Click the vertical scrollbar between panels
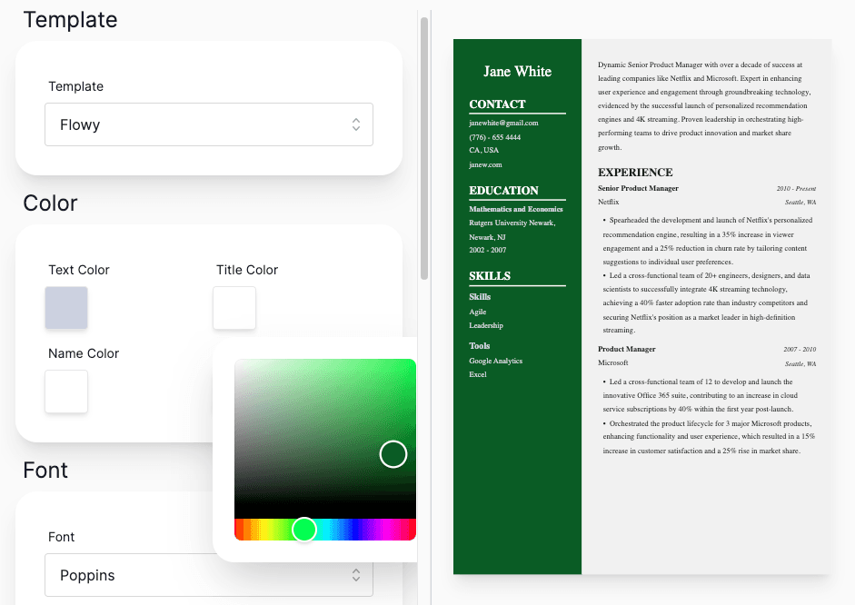Image resolution: width=855 pixels, height=605 pixels. pyautogui.click(x=423, y=145)
